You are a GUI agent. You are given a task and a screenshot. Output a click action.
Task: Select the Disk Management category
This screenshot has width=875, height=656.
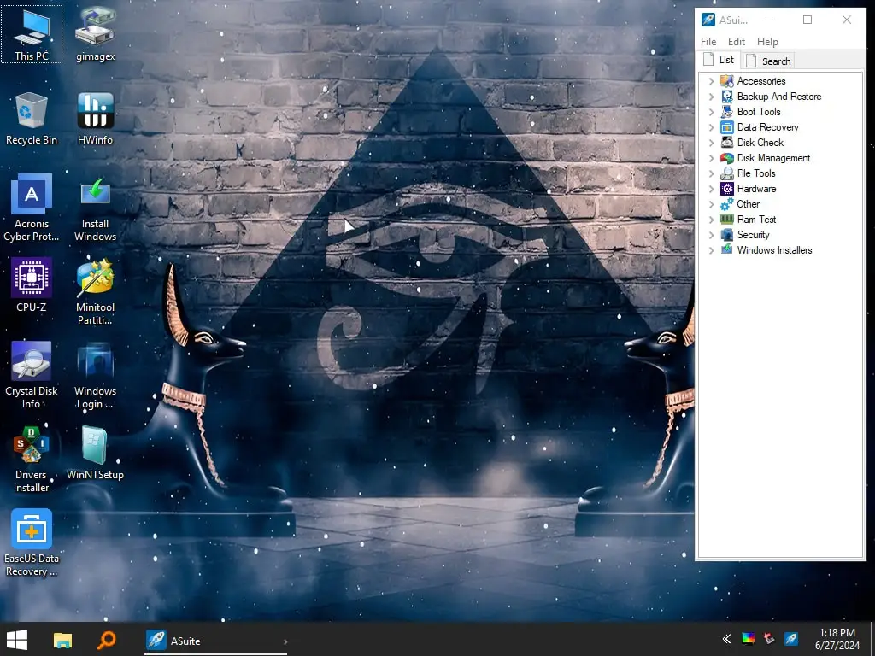[772, 158]
